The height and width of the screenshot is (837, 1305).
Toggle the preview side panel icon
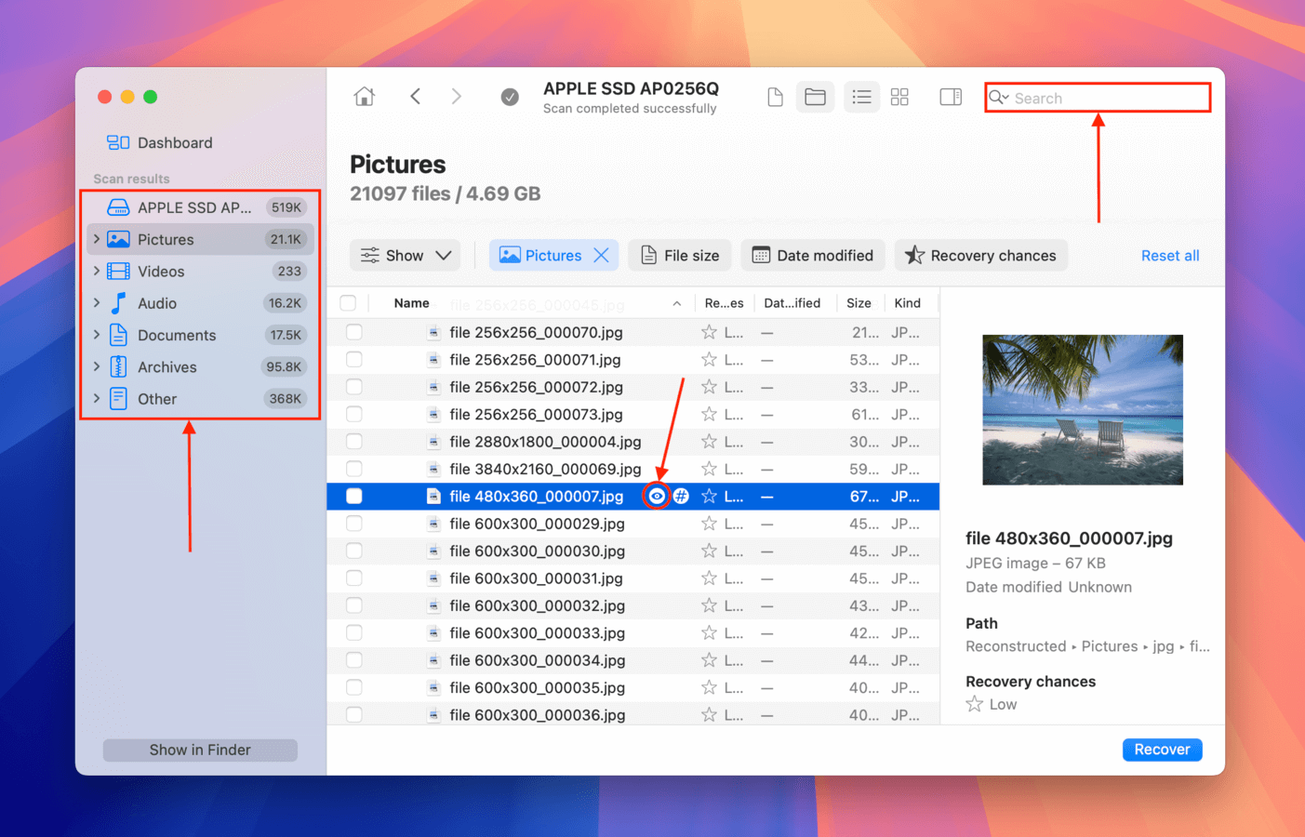point(951,97)
